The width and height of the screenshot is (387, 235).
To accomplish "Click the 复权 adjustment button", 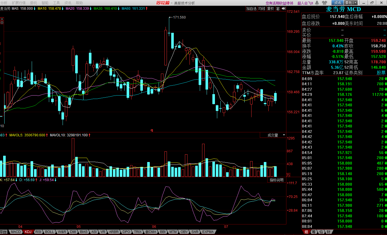I will click(x=270, y=9).
